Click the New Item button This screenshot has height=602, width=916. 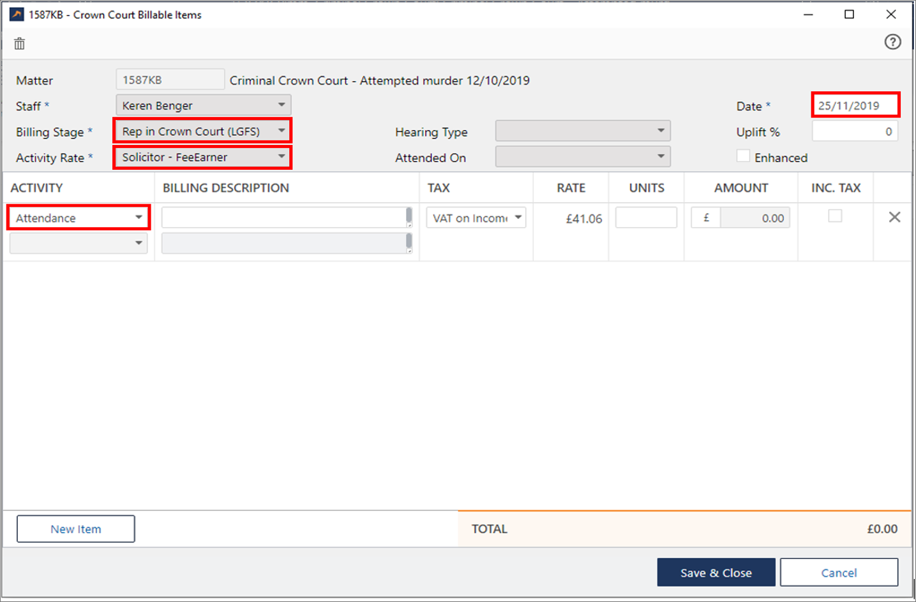tap(76, 529)
